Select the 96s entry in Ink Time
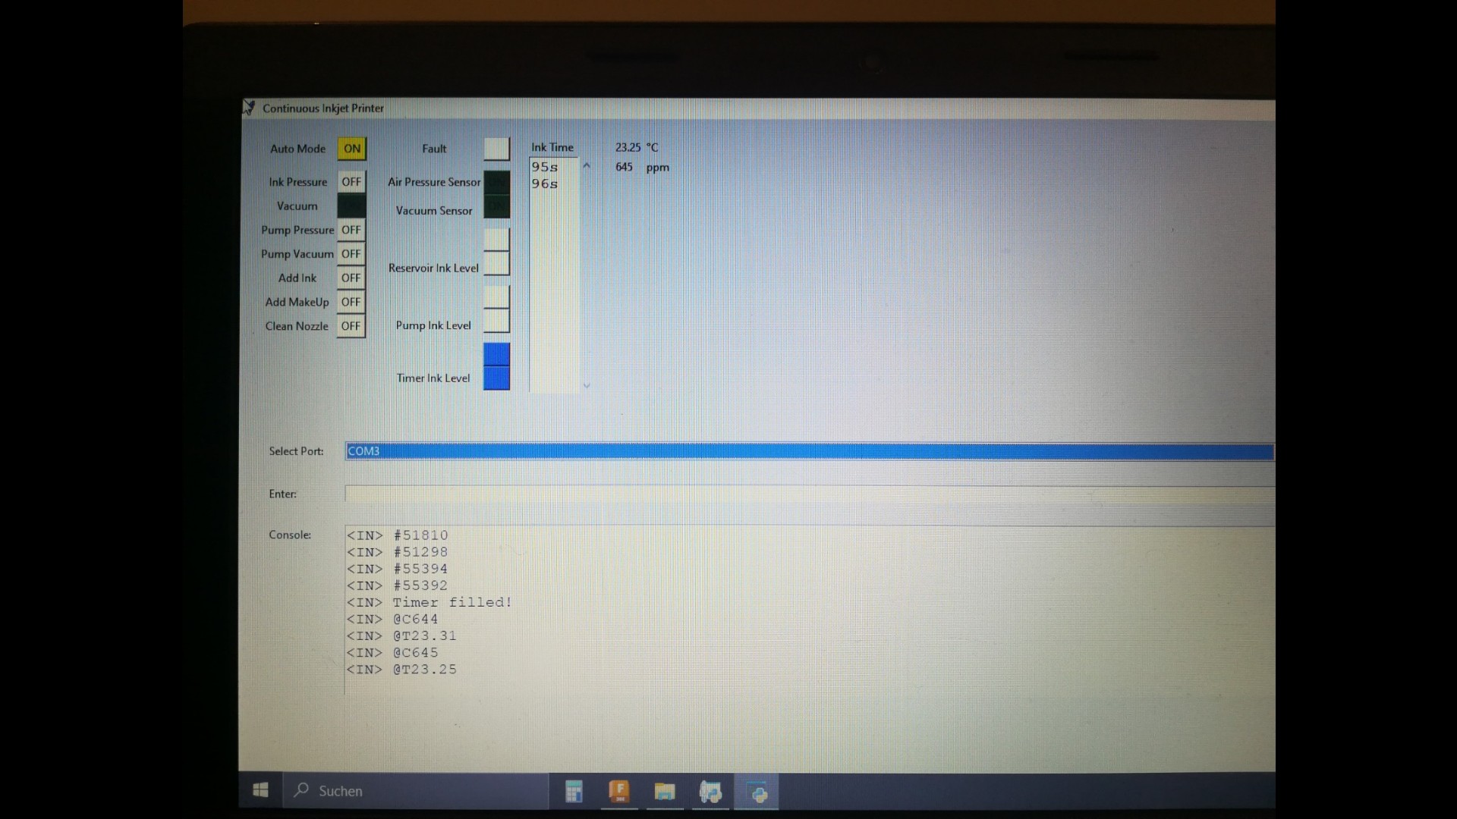Image resolution: width=1457 pixels, height=819 pixels. (545, 184)
